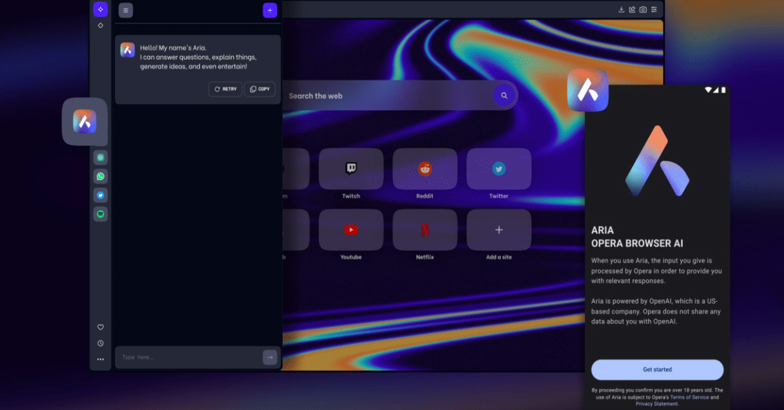This screenshot has width=784, height=410.
Task: Click Aria's avatar beside the greeting message
Action: click(127, 50)
